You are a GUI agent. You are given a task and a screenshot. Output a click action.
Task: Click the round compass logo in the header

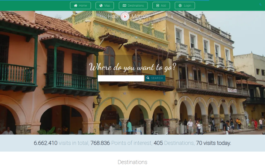click(x=125, y=16)
